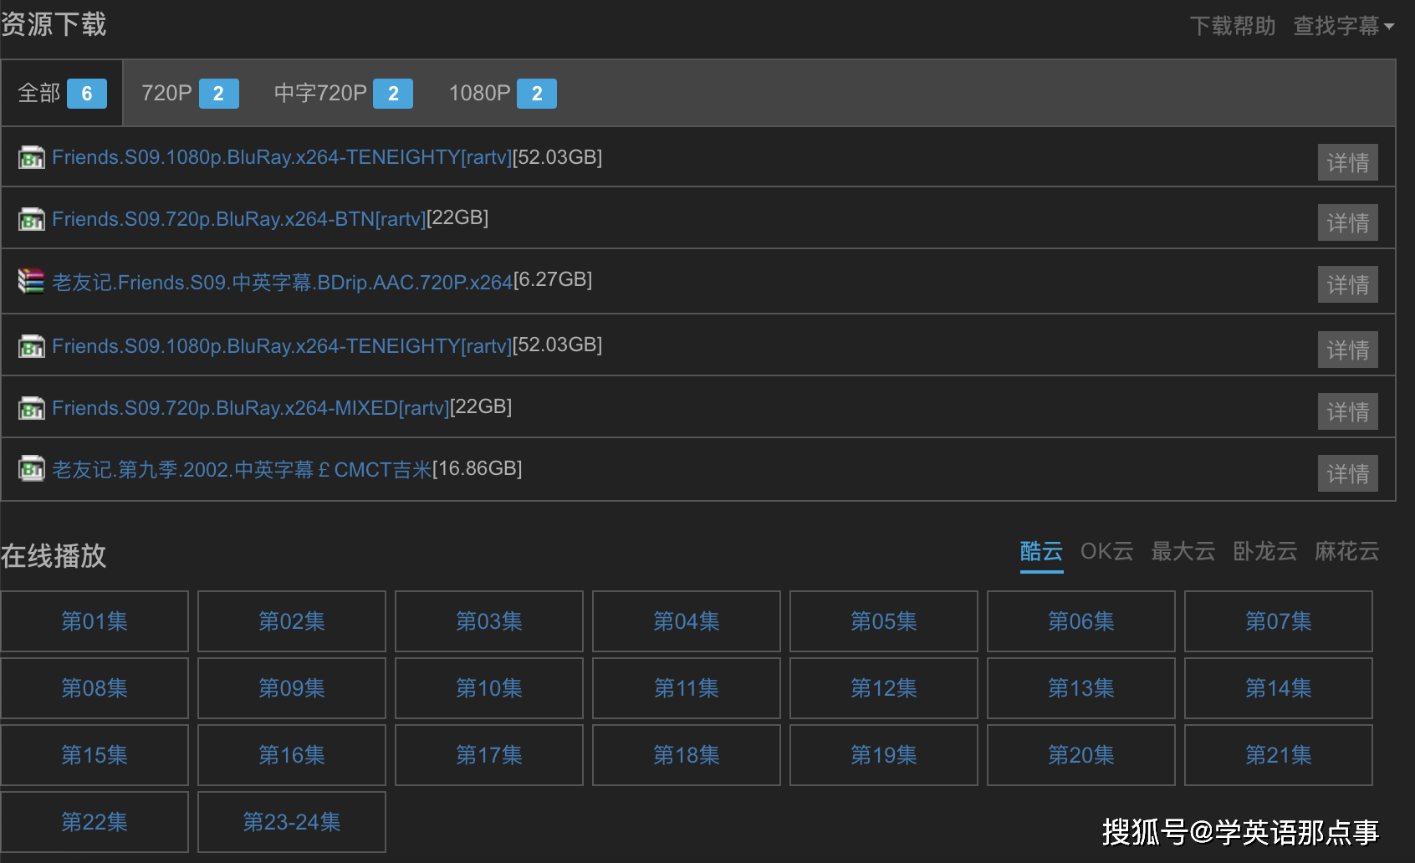Click the torrent icon beside 老友记.第九季 CMCT
Screen dimensions: 1415x863
pyautogui.click(x=32, y=469)
